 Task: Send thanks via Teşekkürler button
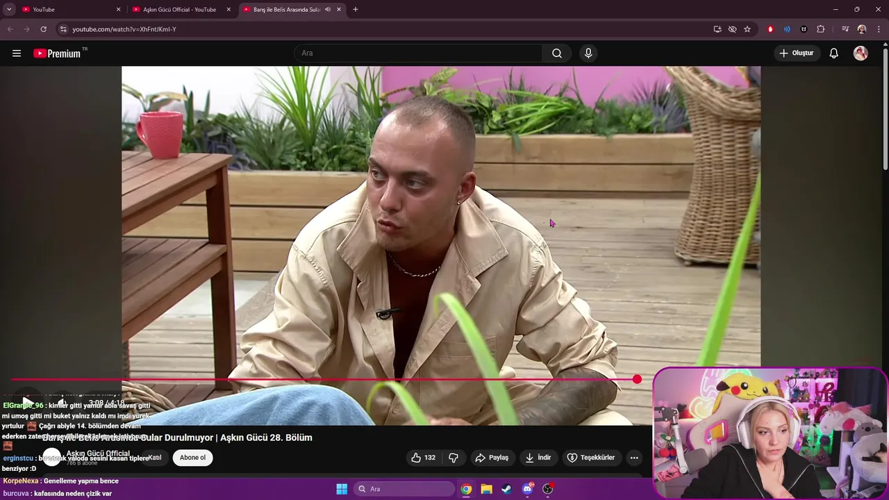point(591,458)
